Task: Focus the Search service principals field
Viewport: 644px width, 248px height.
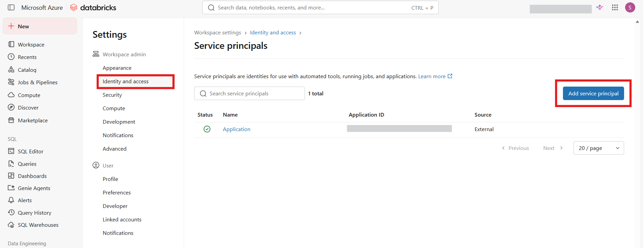Action: coord(250,93)
